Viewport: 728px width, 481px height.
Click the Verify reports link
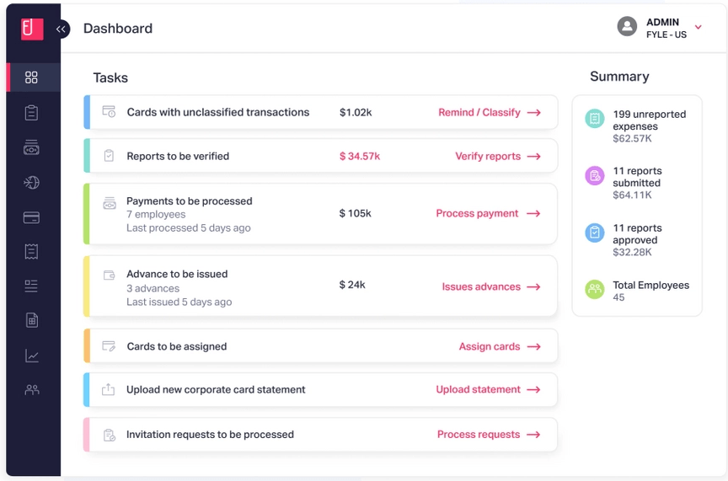tap(488, 156)
